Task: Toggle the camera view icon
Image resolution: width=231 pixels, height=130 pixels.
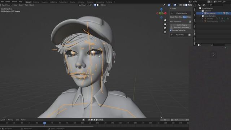Action: tap(165, 28)
